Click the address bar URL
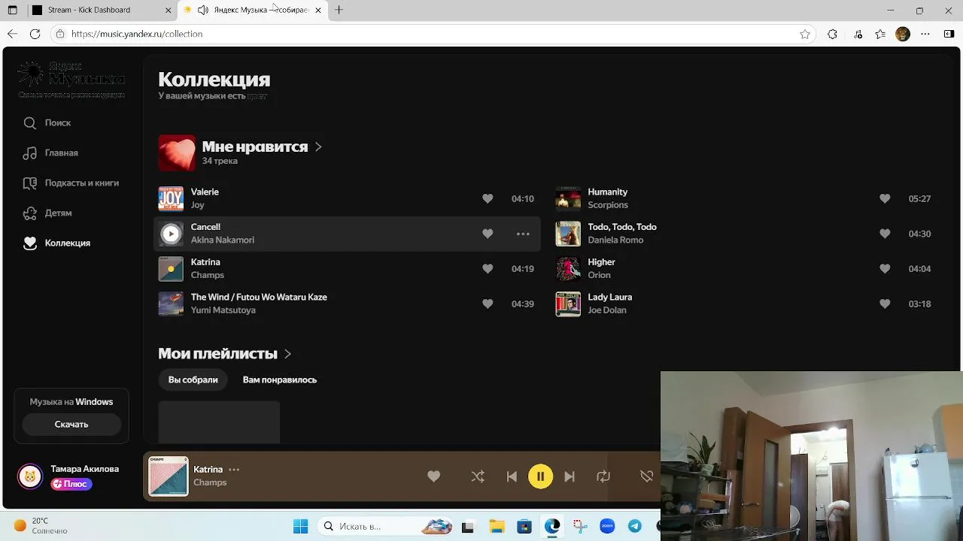Image resolution: width=963 pixels, height=541 pixels. pos(137,34)
